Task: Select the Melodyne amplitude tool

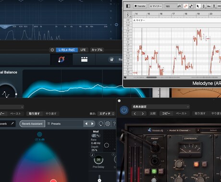Action: pos(209,6)
